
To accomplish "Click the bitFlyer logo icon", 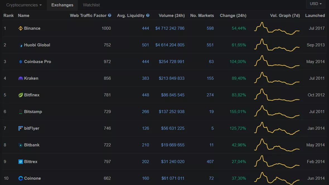I will click(x=20, y=128).
